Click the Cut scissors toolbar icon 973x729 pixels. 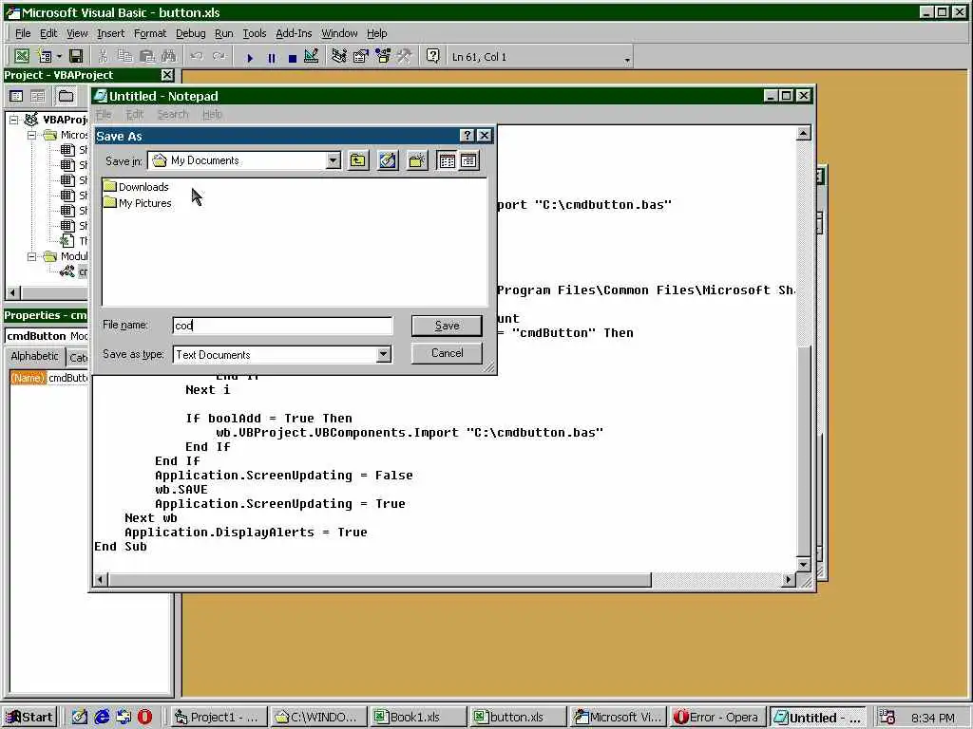[x=103, y=56]
